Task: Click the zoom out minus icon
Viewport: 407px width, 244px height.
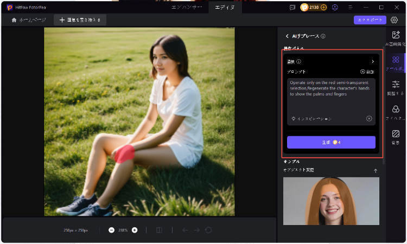Action: 111,230
